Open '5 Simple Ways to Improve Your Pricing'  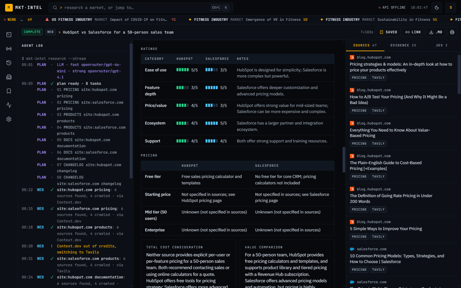click(x=386, y=229)
